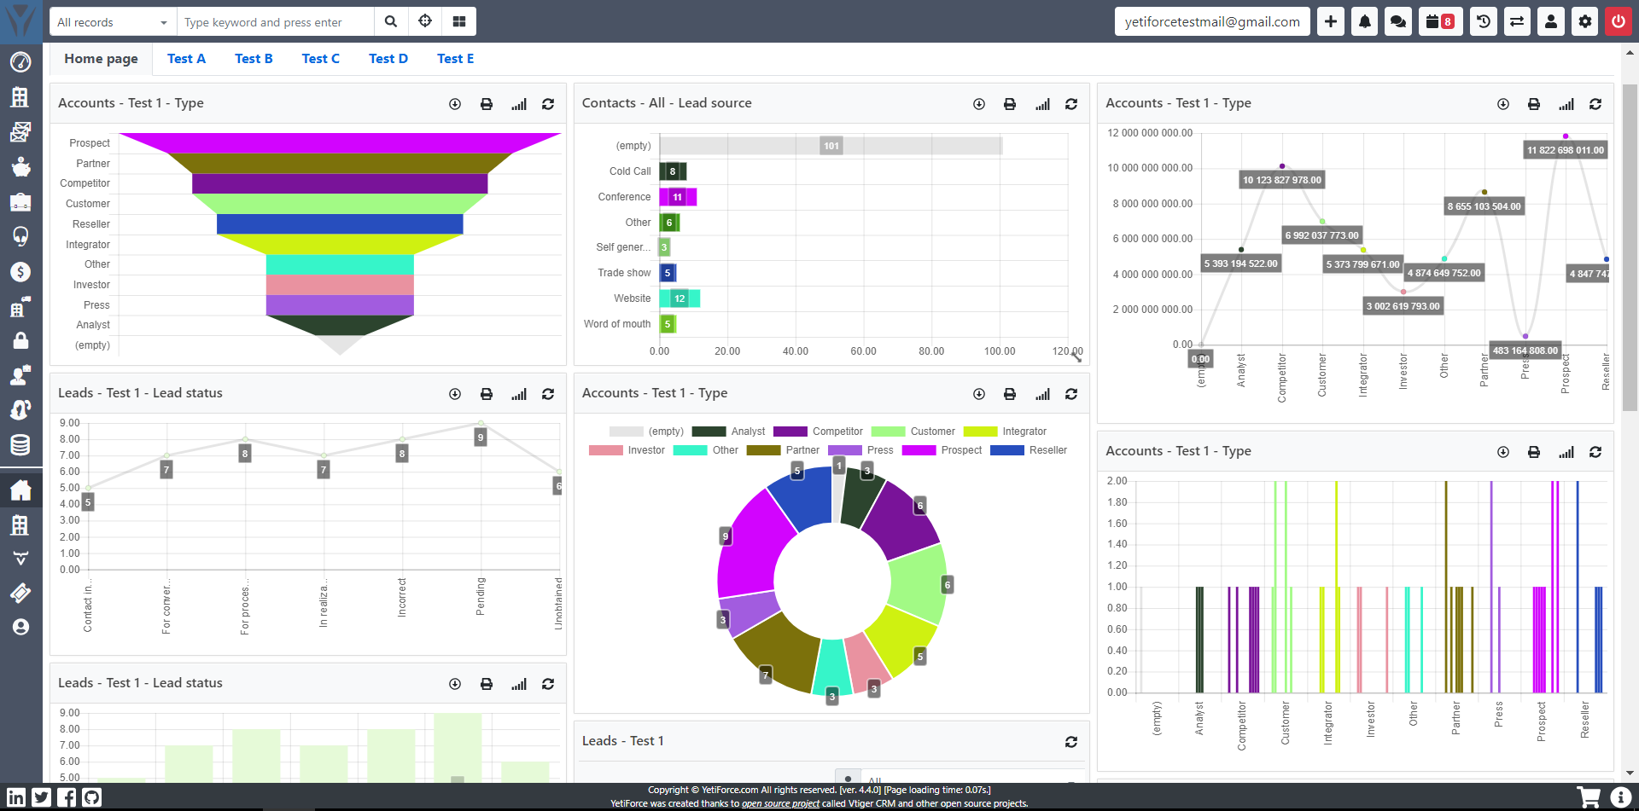
Task: Open the Home house icon in sidebar
Action: (x=20, y=490)
